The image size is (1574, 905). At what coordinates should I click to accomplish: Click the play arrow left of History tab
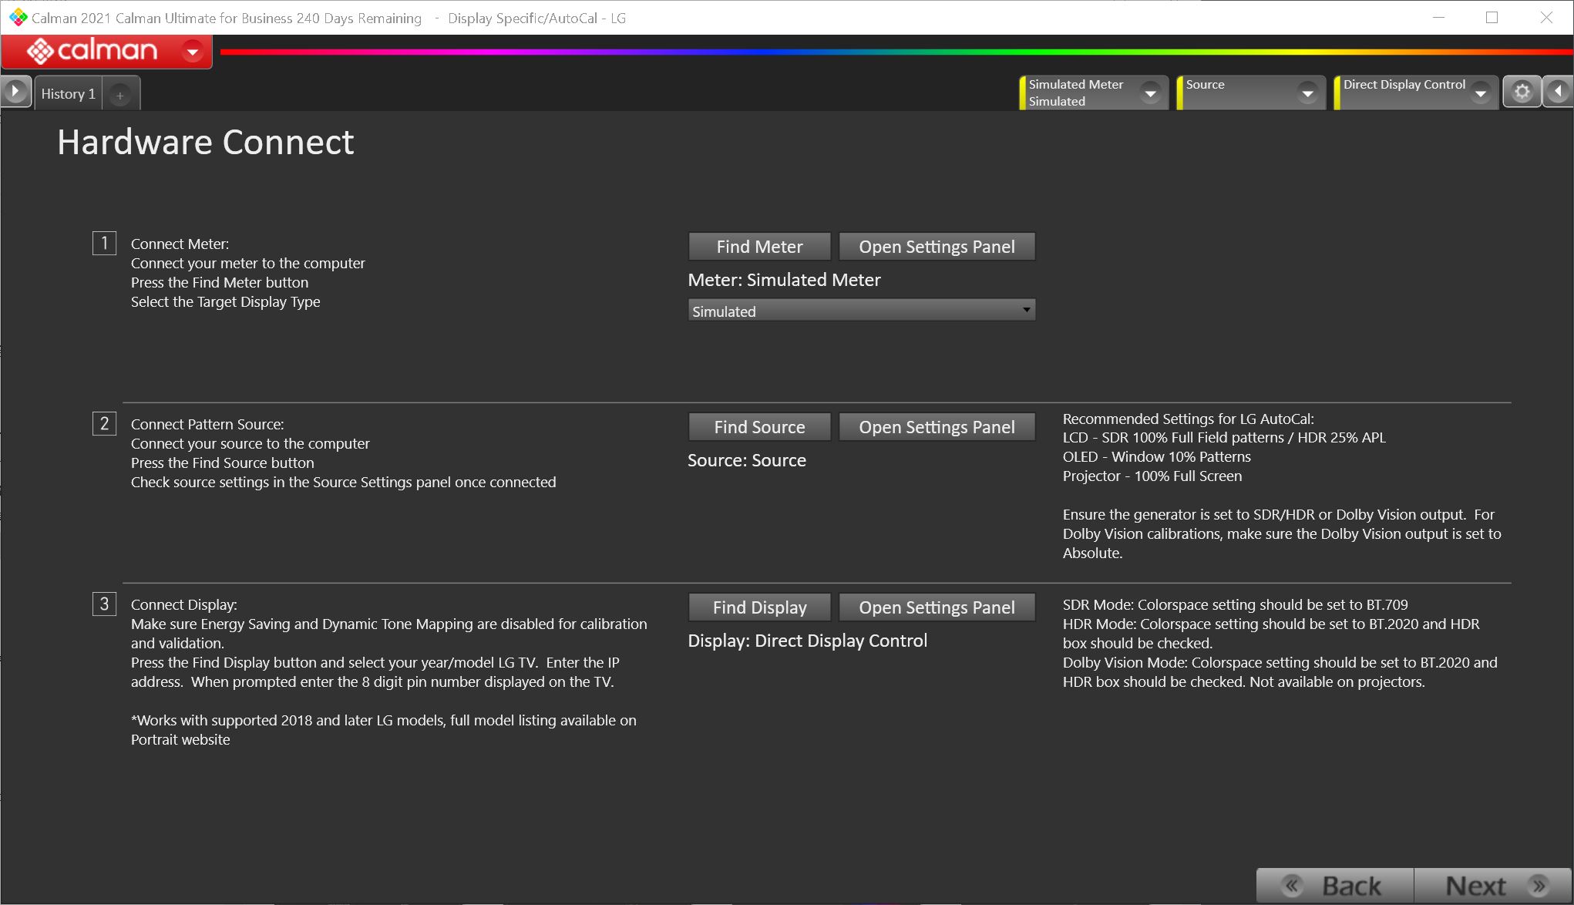tap(15, 93)
